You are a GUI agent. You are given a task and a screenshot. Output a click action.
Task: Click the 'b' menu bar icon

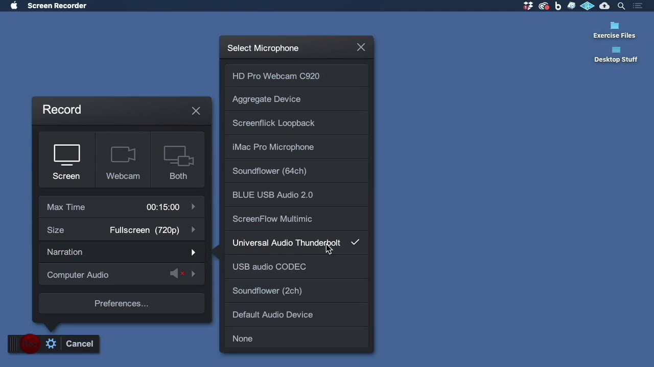[x=558, y=6]
